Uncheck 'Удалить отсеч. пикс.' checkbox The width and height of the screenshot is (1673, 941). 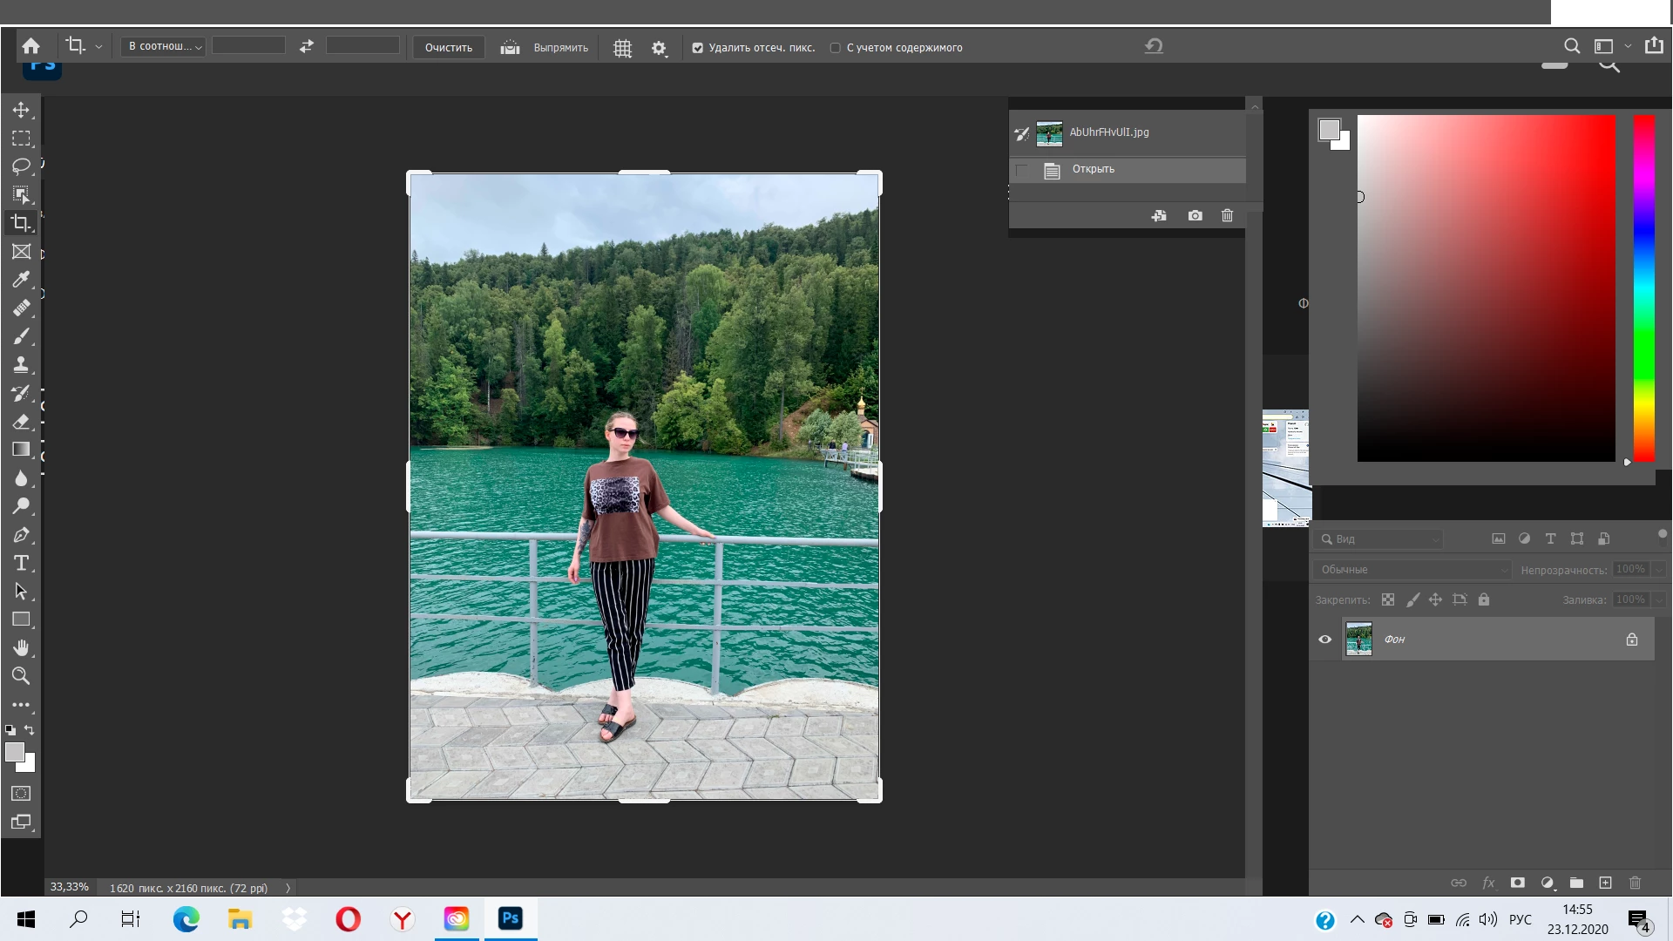(697, 48)
